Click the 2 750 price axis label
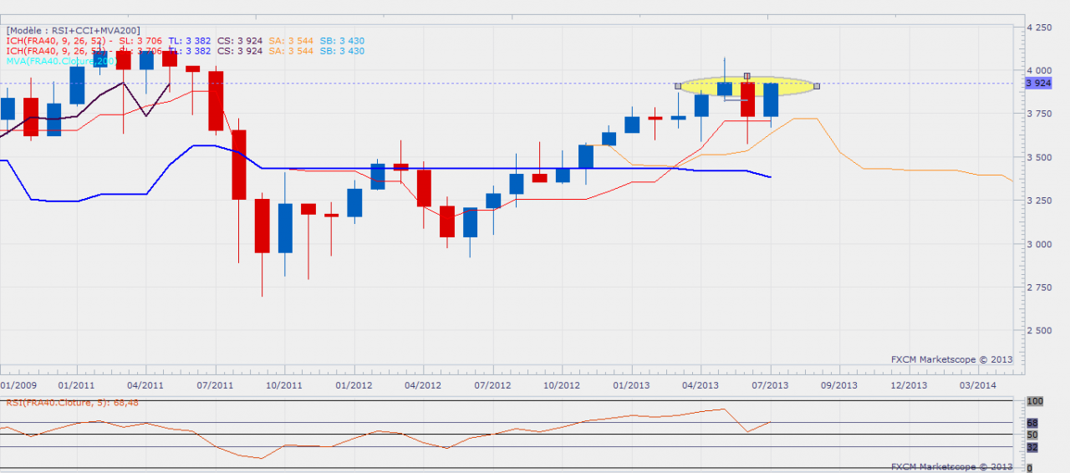 pos(1040,287)
